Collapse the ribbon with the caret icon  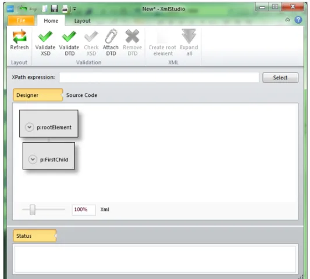point(288,20)
